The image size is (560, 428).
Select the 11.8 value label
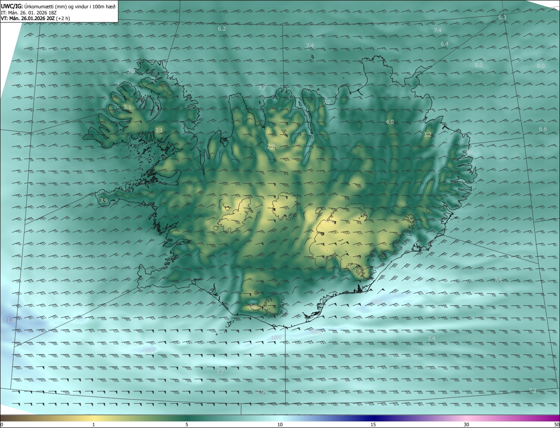tap(9, 320)
